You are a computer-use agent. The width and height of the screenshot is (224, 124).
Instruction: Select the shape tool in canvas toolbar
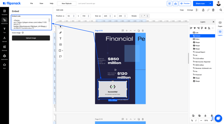tap(60, 51)
